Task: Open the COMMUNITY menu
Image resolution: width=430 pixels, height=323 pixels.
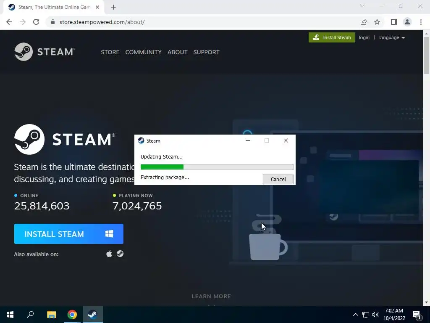Action: tap(144, 52)
